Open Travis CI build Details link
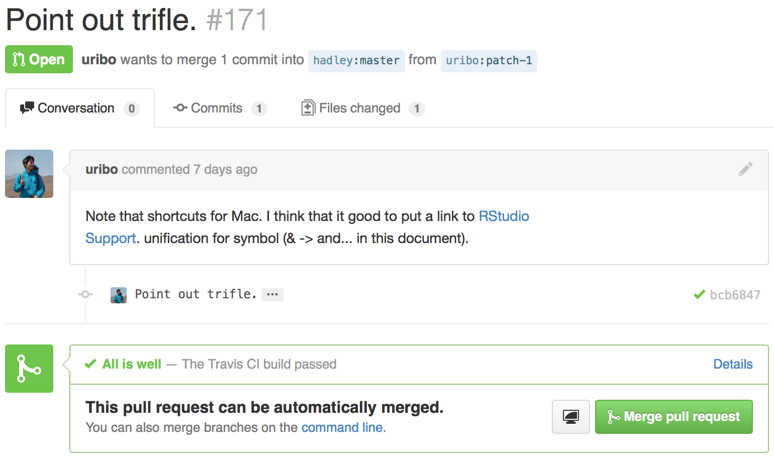 point(733,364)
